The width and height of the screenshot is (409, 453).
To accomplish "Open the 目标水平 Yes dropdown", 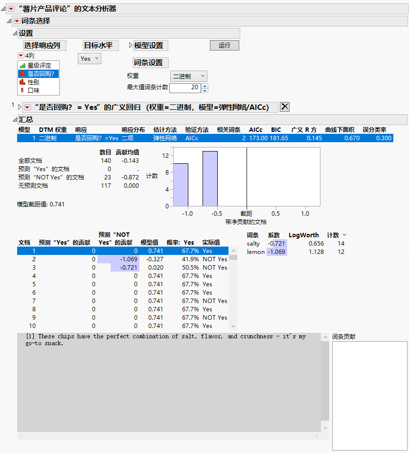I will (x=90, y=59).
